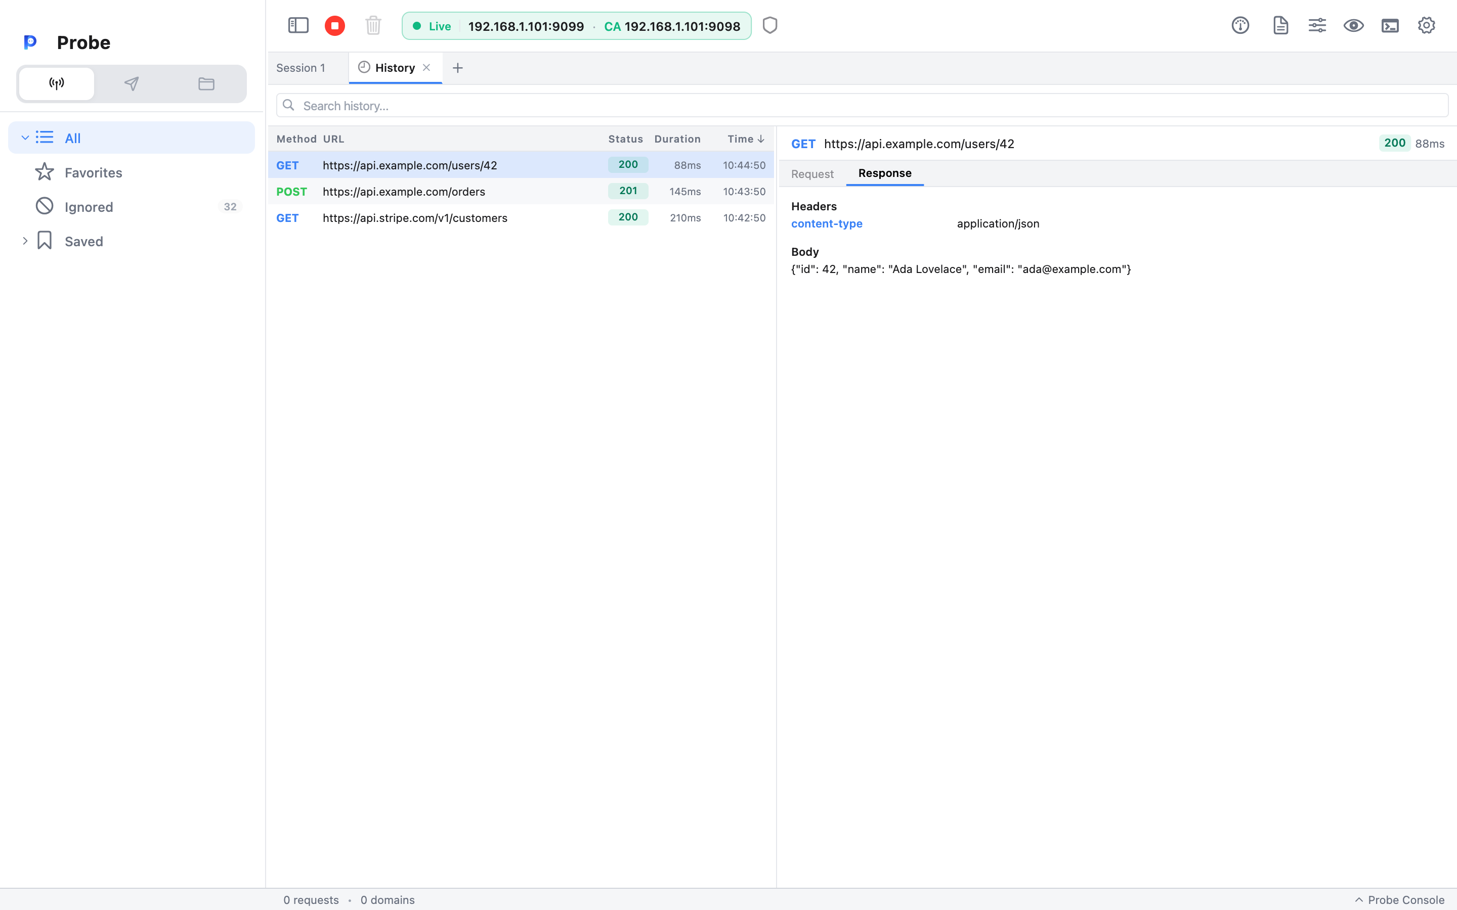This screenshot has width=1457, height=910.
Task: Open Favorites in the sidebar
Action: coord(131,172)
